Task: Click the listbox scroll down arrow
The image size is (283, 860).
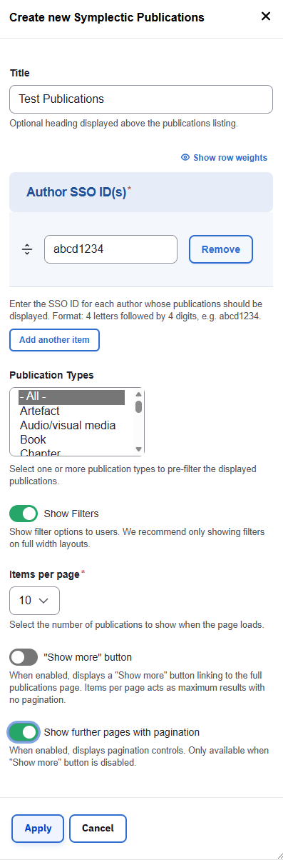Action: coord(139,449)
